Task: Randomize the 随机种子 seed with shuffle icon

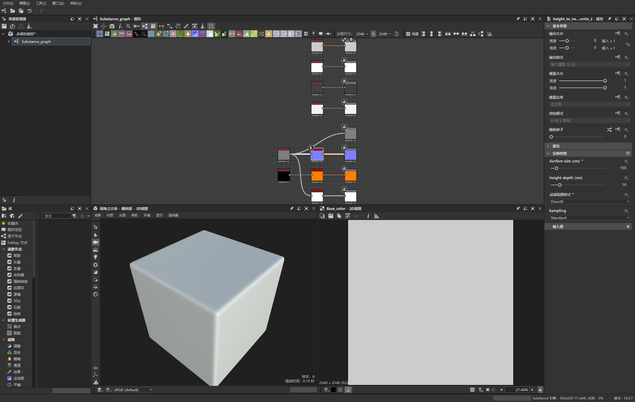Action: coord(609,129)
